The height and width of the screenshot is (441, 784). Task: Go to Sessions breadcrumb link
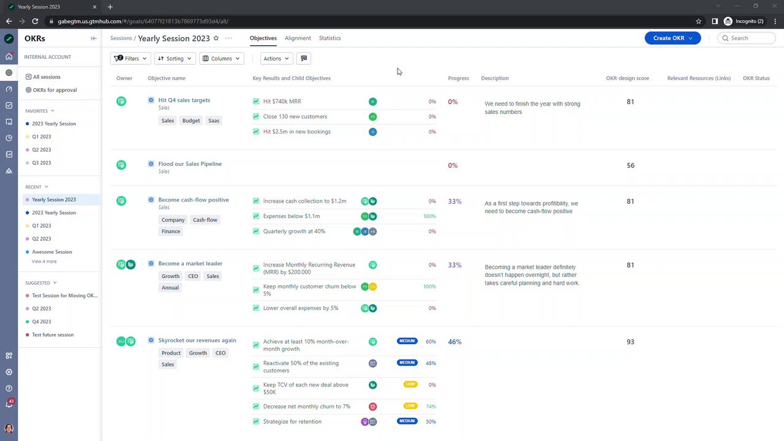coord(121,38)
